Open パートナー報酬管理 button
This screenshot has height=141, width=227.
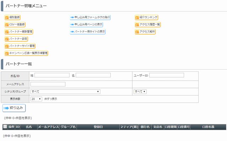[x=19, y=32]
